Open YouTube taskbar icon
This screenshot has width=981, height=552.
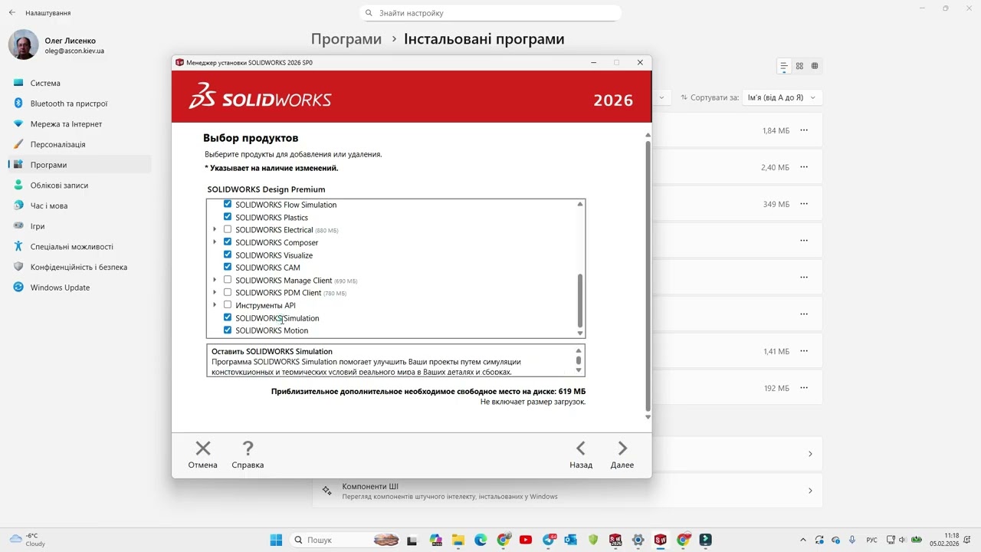[x=526, y=540]
